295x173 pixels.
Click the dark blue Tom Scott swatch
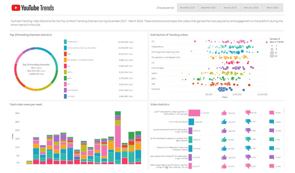click(x=65, y=96)
